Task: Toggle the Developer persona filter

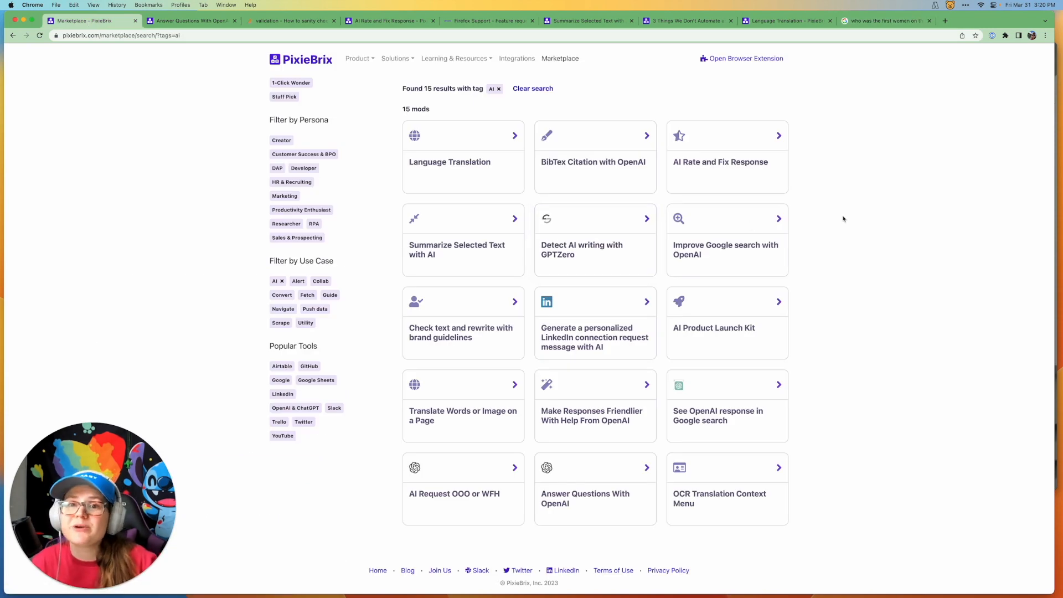Action: pos(303,168)
